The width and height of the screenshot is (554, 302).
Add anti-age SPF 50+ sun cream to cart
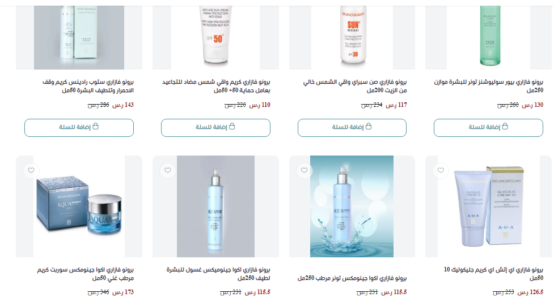tap(215, 128)
